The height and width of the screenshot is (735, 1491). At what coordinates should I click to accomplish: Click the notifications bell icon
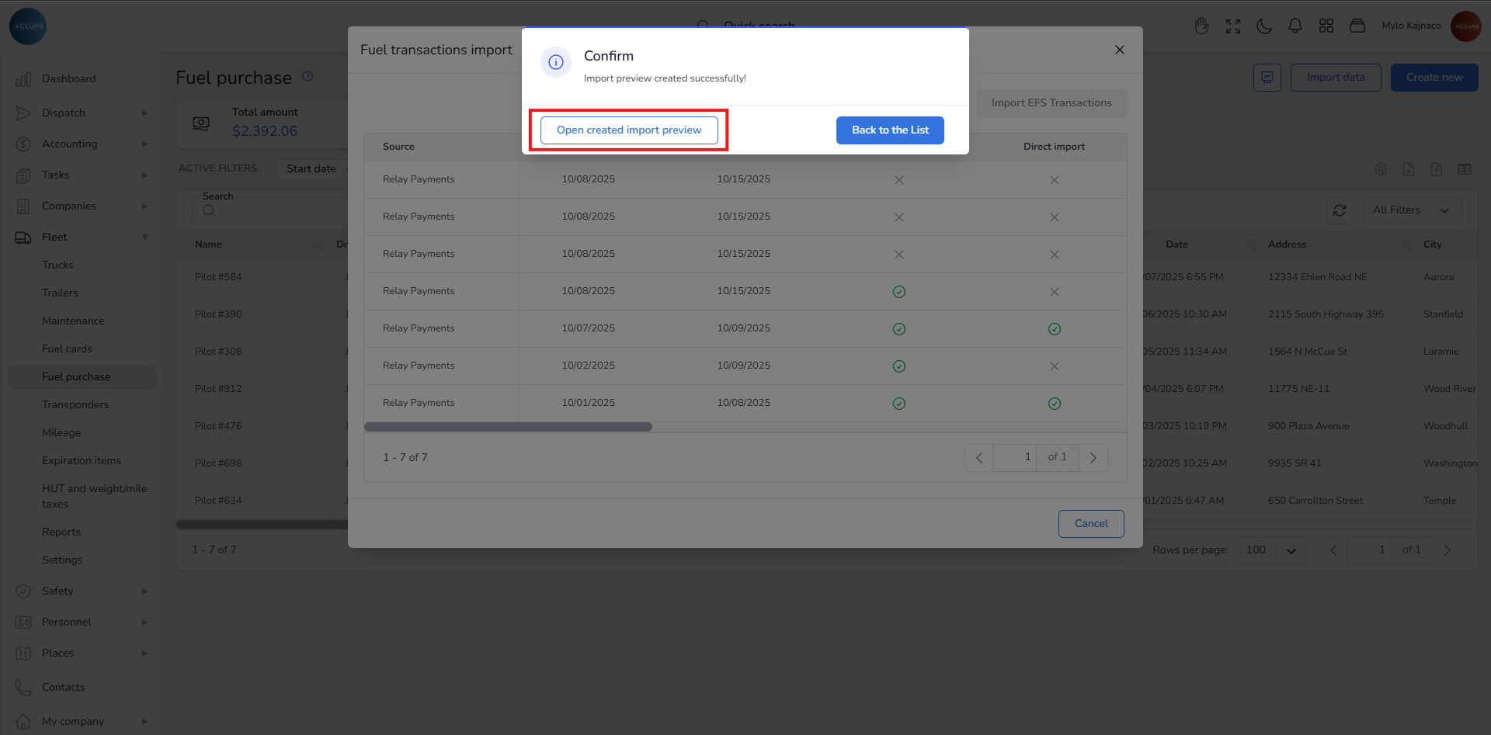pyautogui.click(x=1295, y=26)
